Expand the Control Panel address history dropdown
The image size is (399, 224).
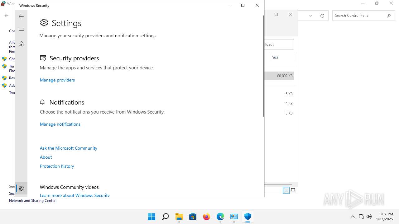(311, 16)
